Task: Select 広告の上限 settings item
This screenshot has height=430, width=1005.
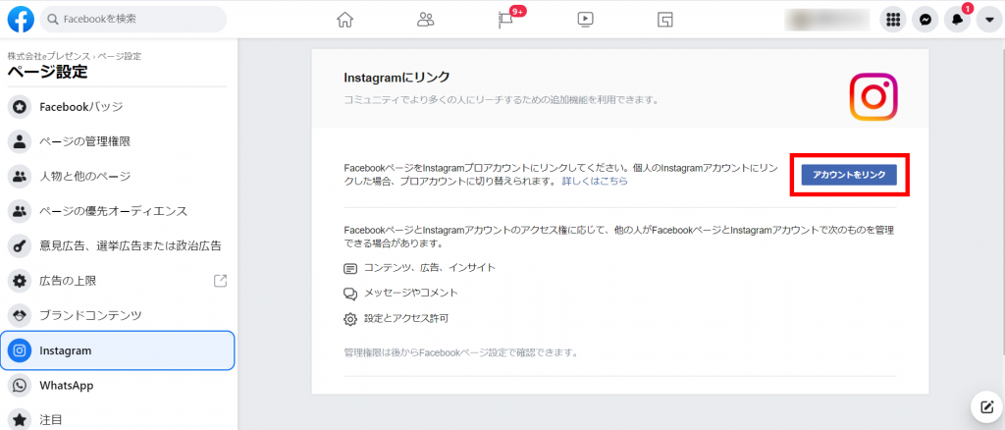Action: [x=118, y=281]
